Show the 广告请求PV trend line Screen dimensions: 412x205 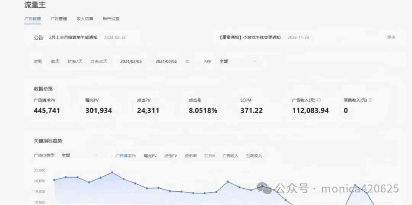point(126,156)
